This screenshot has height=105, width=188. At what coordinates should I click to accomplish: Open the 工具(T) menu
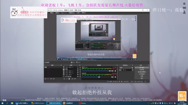tap(78, 13)
